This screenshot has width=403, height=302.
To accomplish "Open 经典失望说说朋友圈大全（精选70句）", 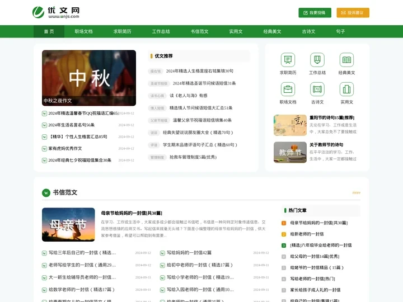I will coord(198,133).
